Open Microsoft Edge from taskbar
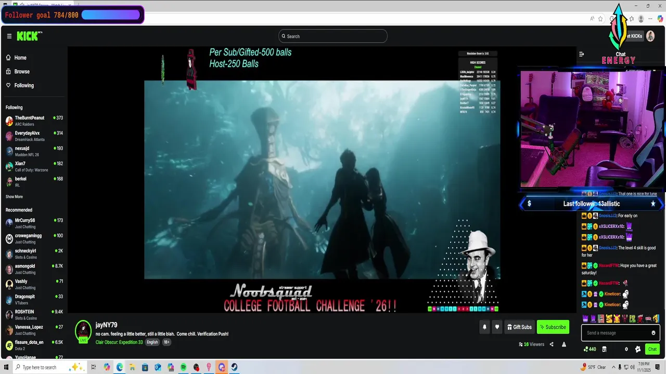This screenshot has height=374, width=666. click(120, 367)
